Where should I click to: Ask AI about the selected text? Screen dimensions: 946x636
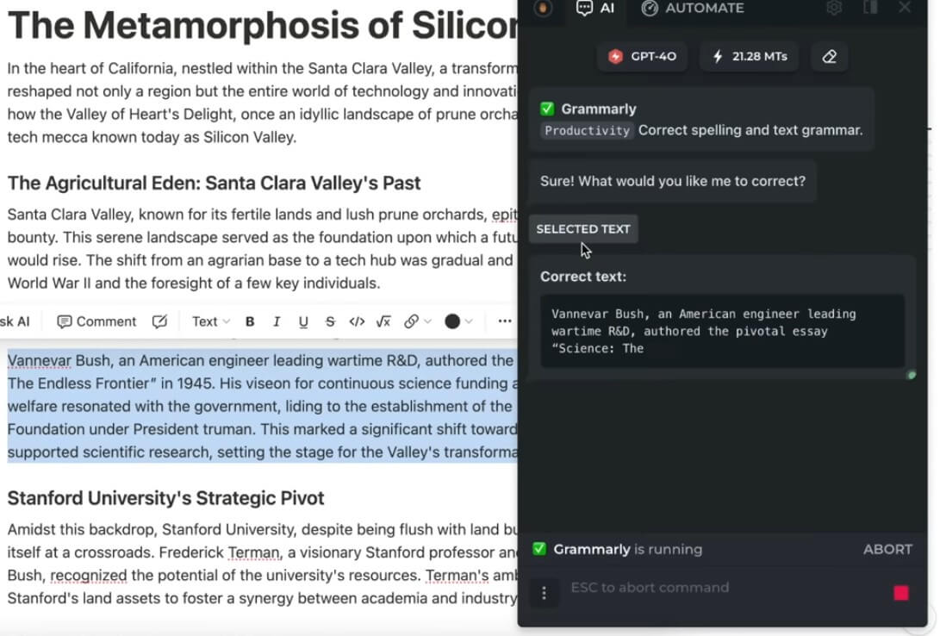tap(15, 321)
